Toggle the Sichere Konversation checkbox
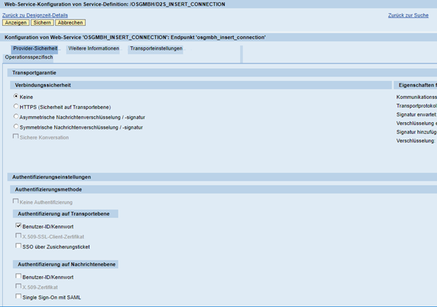The image size is (437, 307). (x=17, y=137)
